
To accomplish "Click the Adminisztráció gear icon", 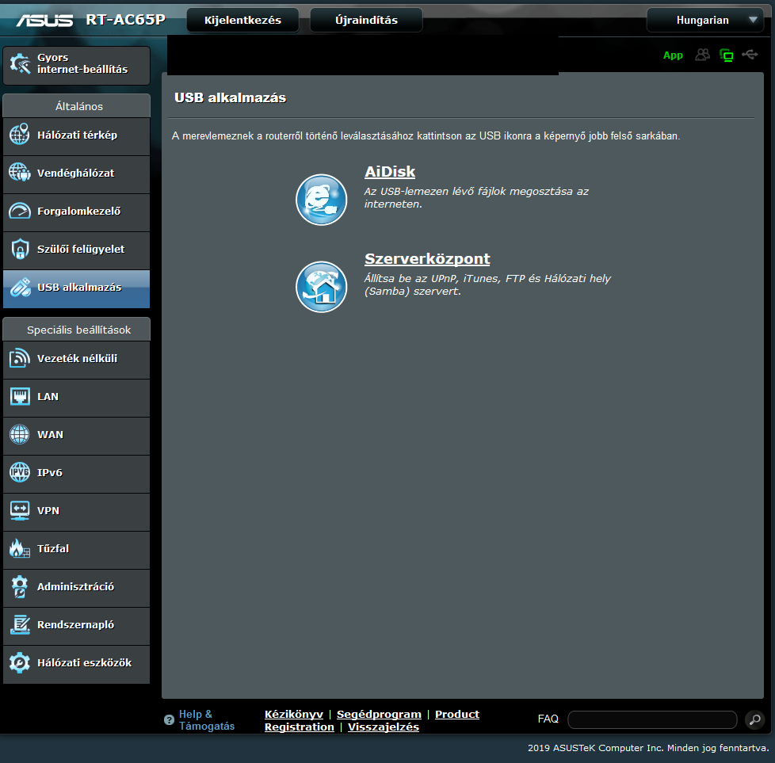I will click(20, 586).
